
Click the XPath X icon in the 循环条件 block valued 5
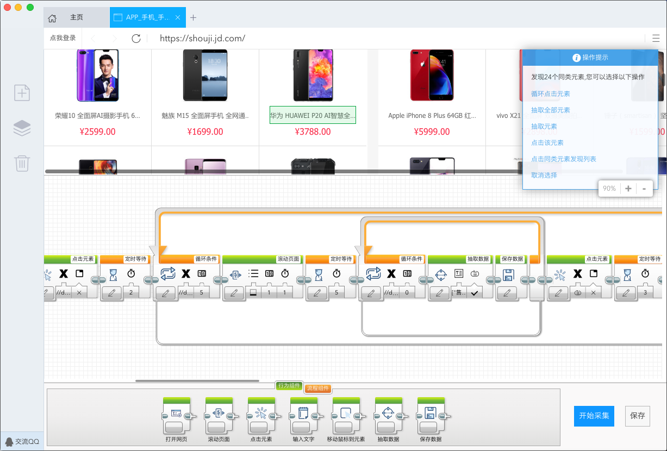tap(186, 274)
